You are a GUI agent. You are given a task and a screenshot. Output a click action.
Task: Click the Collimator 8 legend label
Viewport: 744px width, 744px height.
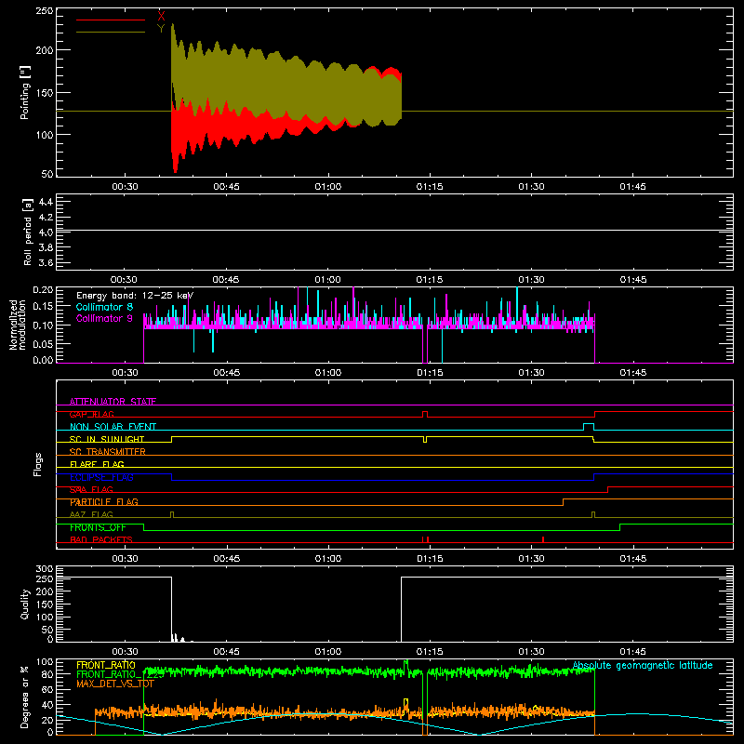point(104,307)
